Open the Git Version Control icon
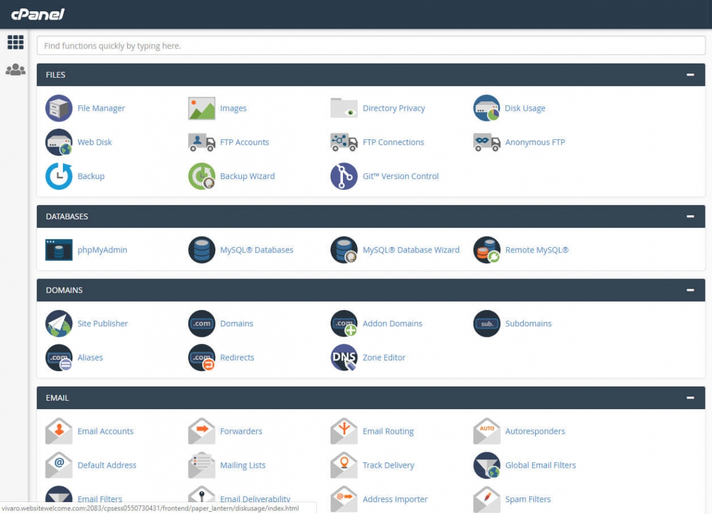The height and width of the screenshot is (514, 712). [344, 176]
